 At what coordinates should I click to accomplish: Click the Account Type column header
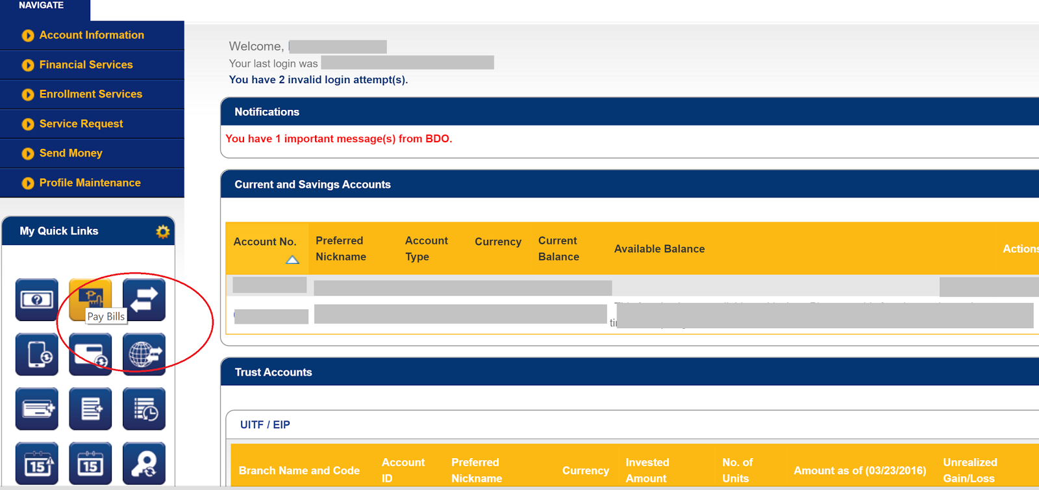pos(427,248)
